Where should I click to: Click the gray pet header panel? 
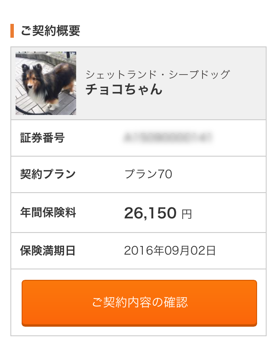pos(138,83)
